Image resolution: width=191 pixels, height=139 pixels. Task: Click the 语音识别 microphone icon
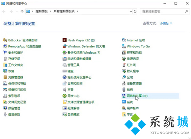click(x=5, y=115)
